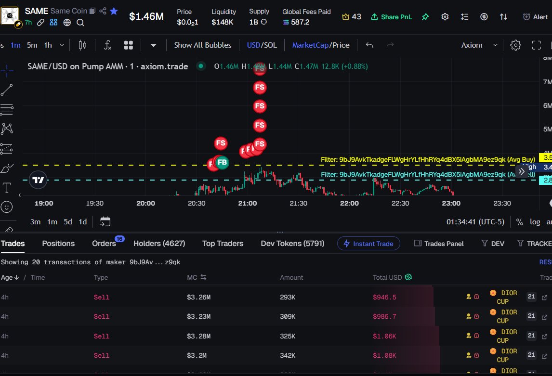Viewport: 552px width, 376px height.
Task: Open the timezone clock 01:34:41 (UTC-5)
Action: 475,222
